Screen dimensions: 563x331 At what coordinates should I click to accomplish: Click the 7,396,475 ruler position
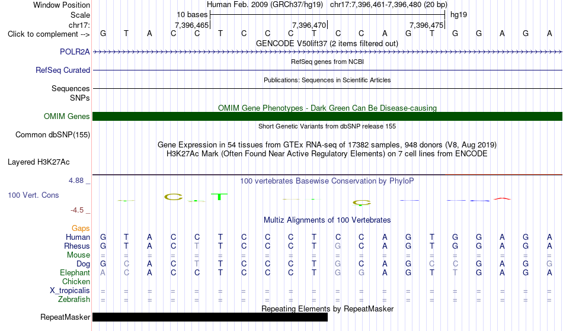[x=426, y=25]
